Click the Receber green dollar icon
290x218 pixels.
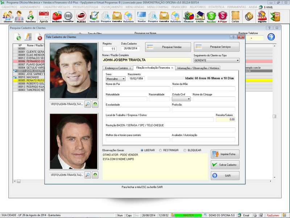click(211, 16)
